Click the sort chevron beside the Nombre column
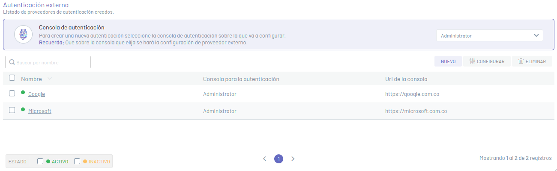The image size is (557, 171). [50, 79]
